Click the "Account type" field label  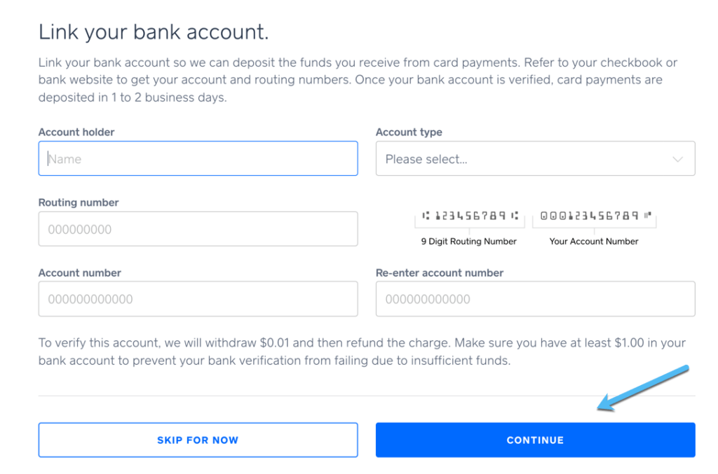point(409,132)
